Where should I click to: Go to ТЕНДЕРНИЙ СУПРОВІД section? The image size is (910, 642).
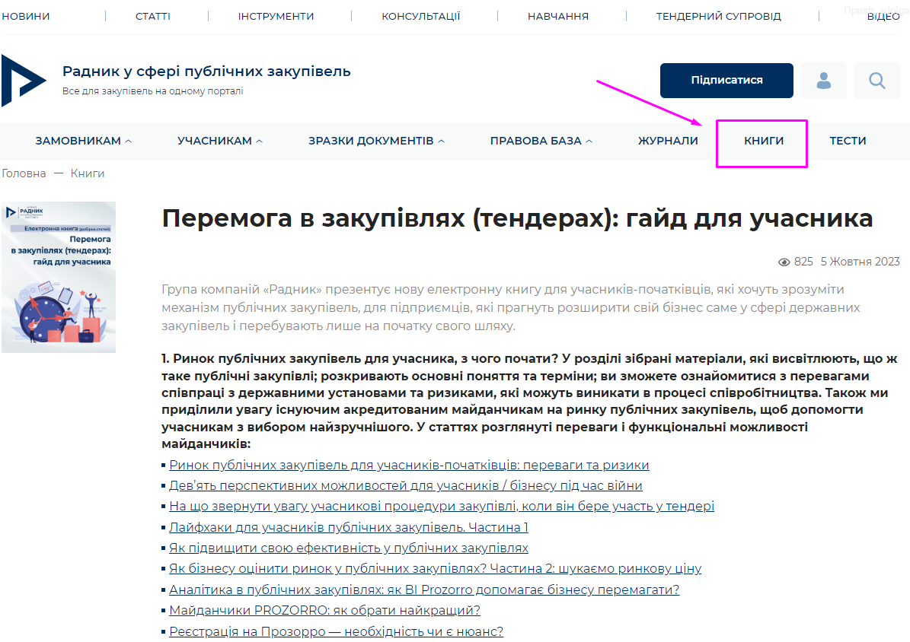(718, 16)
